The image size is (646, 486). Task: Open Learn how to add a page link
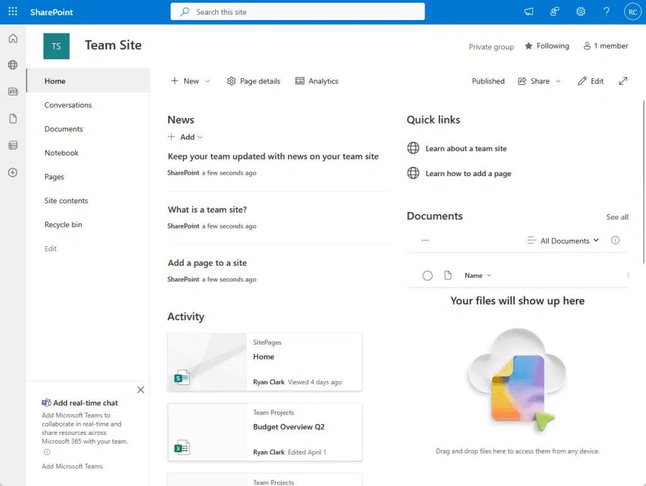[x=468, y=174]
